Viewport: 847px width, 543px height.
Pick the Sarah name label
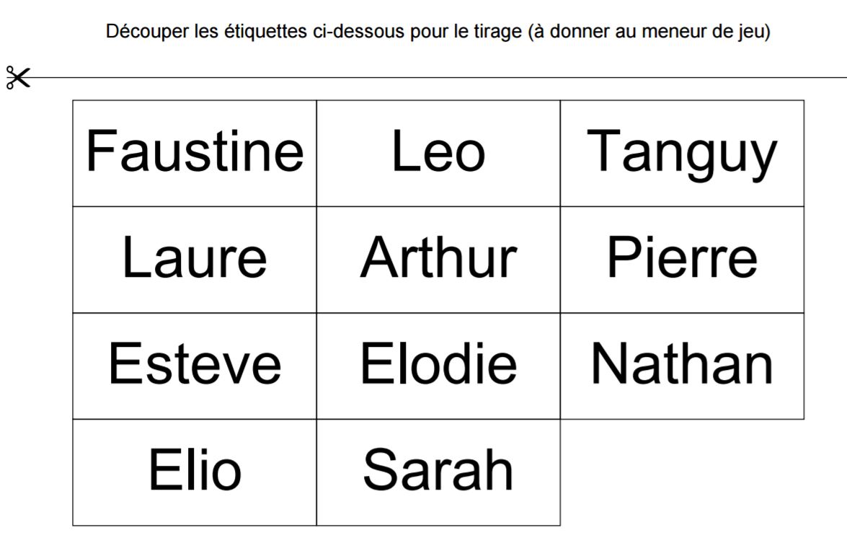tap(438, 471)
